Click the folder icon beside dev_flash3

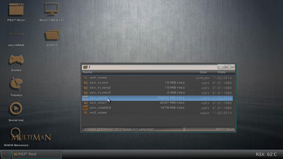(x=85, y=93)
